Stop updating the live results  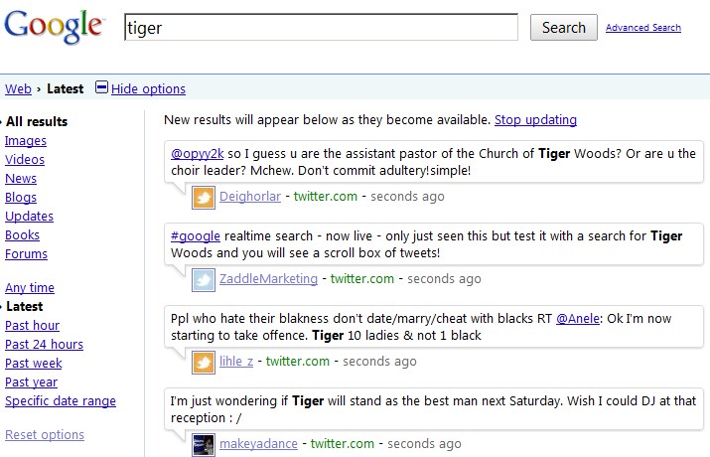pos(535,120)
